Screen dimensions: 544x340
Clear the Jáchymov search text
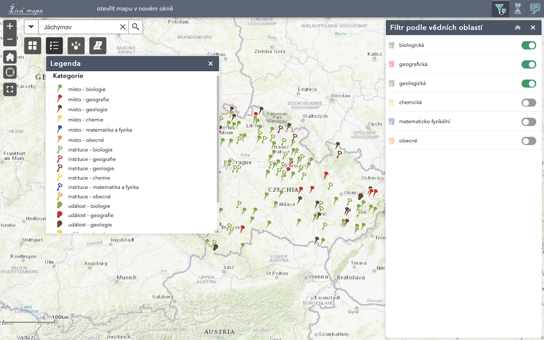pyautogui.click(x=123, y=27)
